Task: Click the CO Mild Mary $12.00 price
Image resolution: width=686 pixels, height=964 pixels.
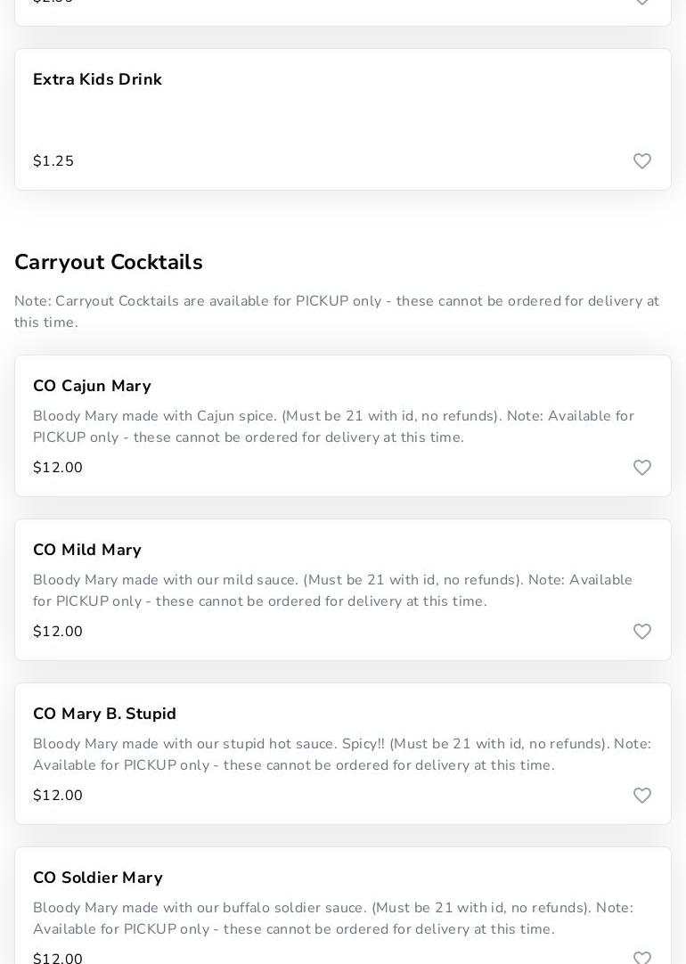Action: 58,632
